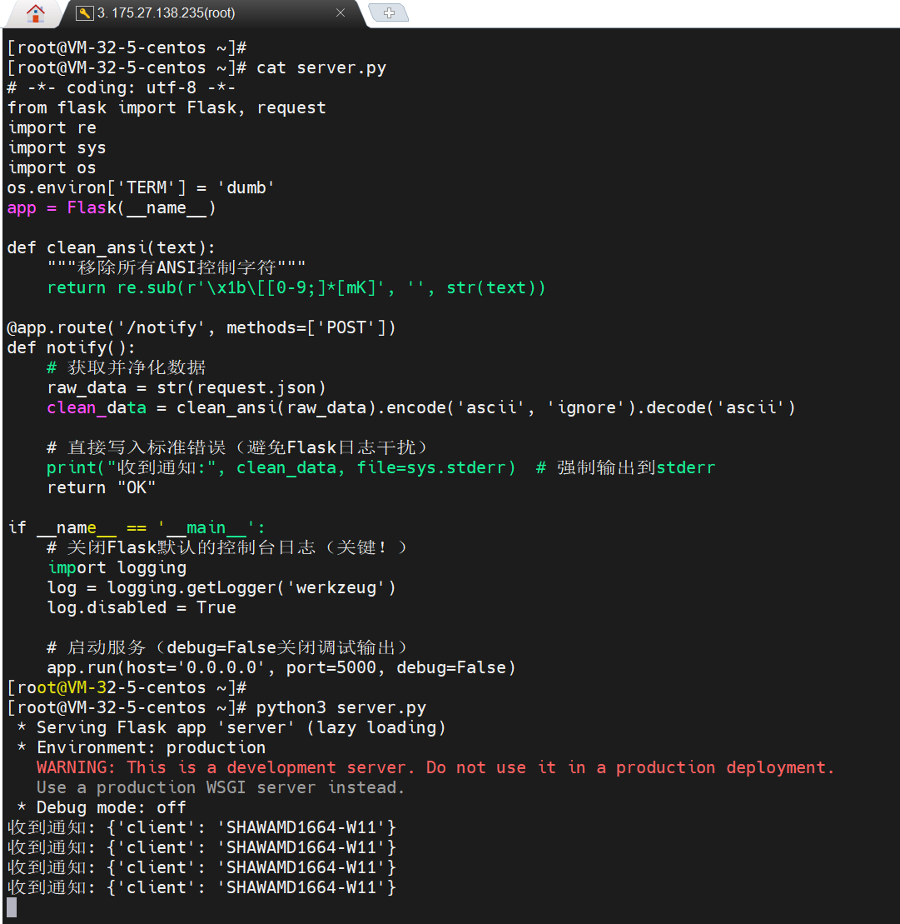
Task: Click the @app.route('/notify') decorator line
Action: pos(200,327)
